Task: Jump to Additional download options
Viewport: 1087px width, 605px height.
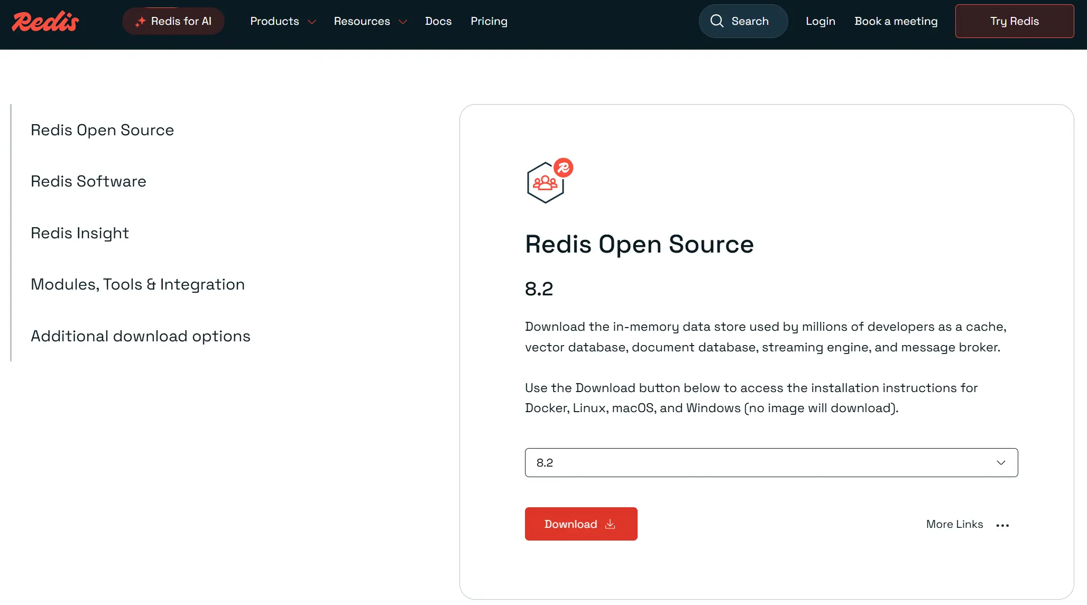Action: (140, 336)
